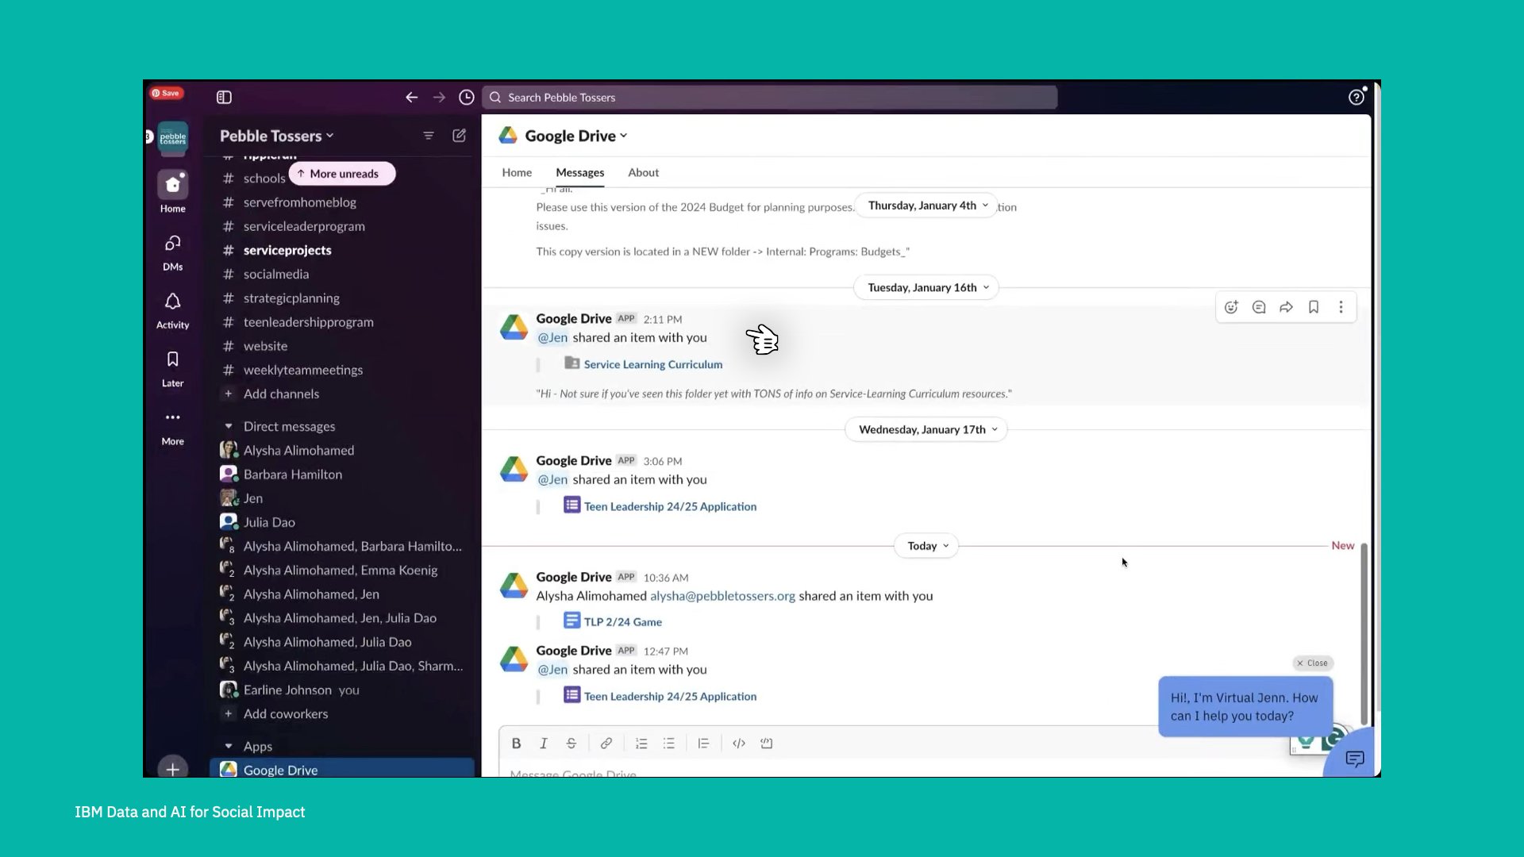Switch to the Messages tab
Image resolution: width=1524 pixels, height=857 pixels.
coord(579,172)
